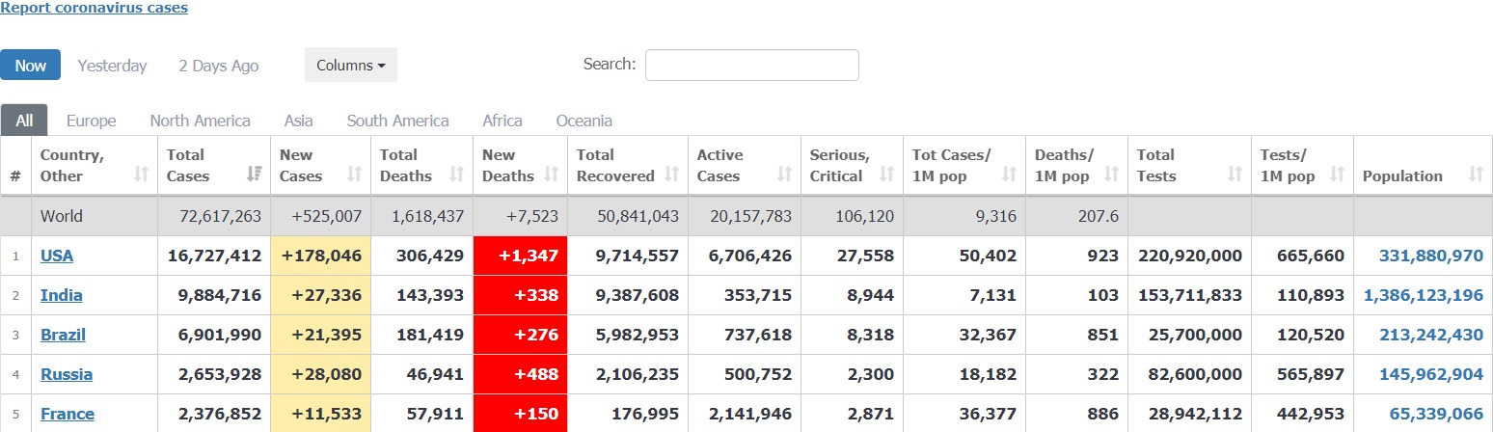Image resolution: width=1493 pixels, height=432 pixels.
Task: Sort by New Deaths arrow icon
Action: pos(552,175)
